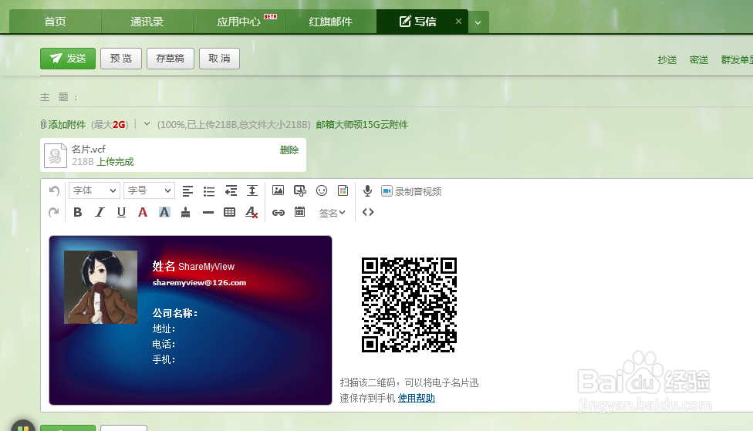Click the 名片.vcf file name
This screenshot has width=753, height=431.
tap(89, 150)
